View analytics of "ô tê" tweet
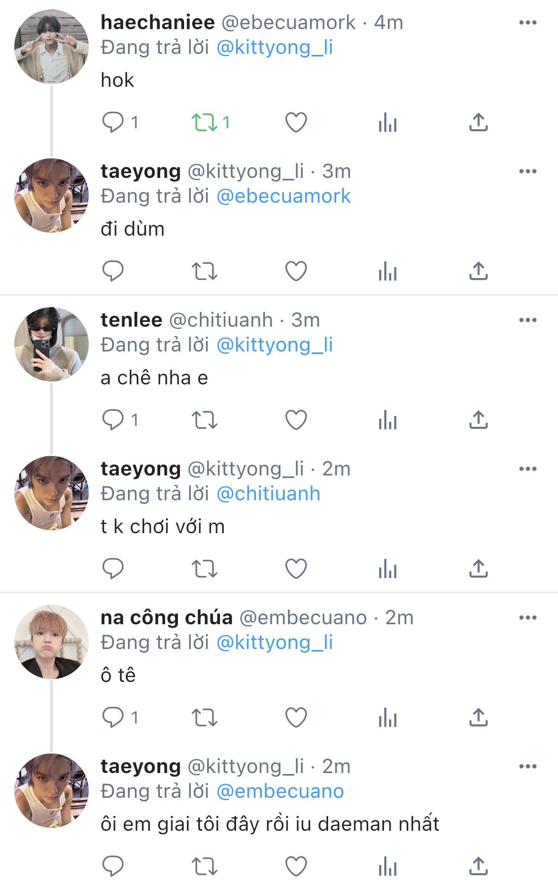Screen dimensions: 558x887 [388, 718]
